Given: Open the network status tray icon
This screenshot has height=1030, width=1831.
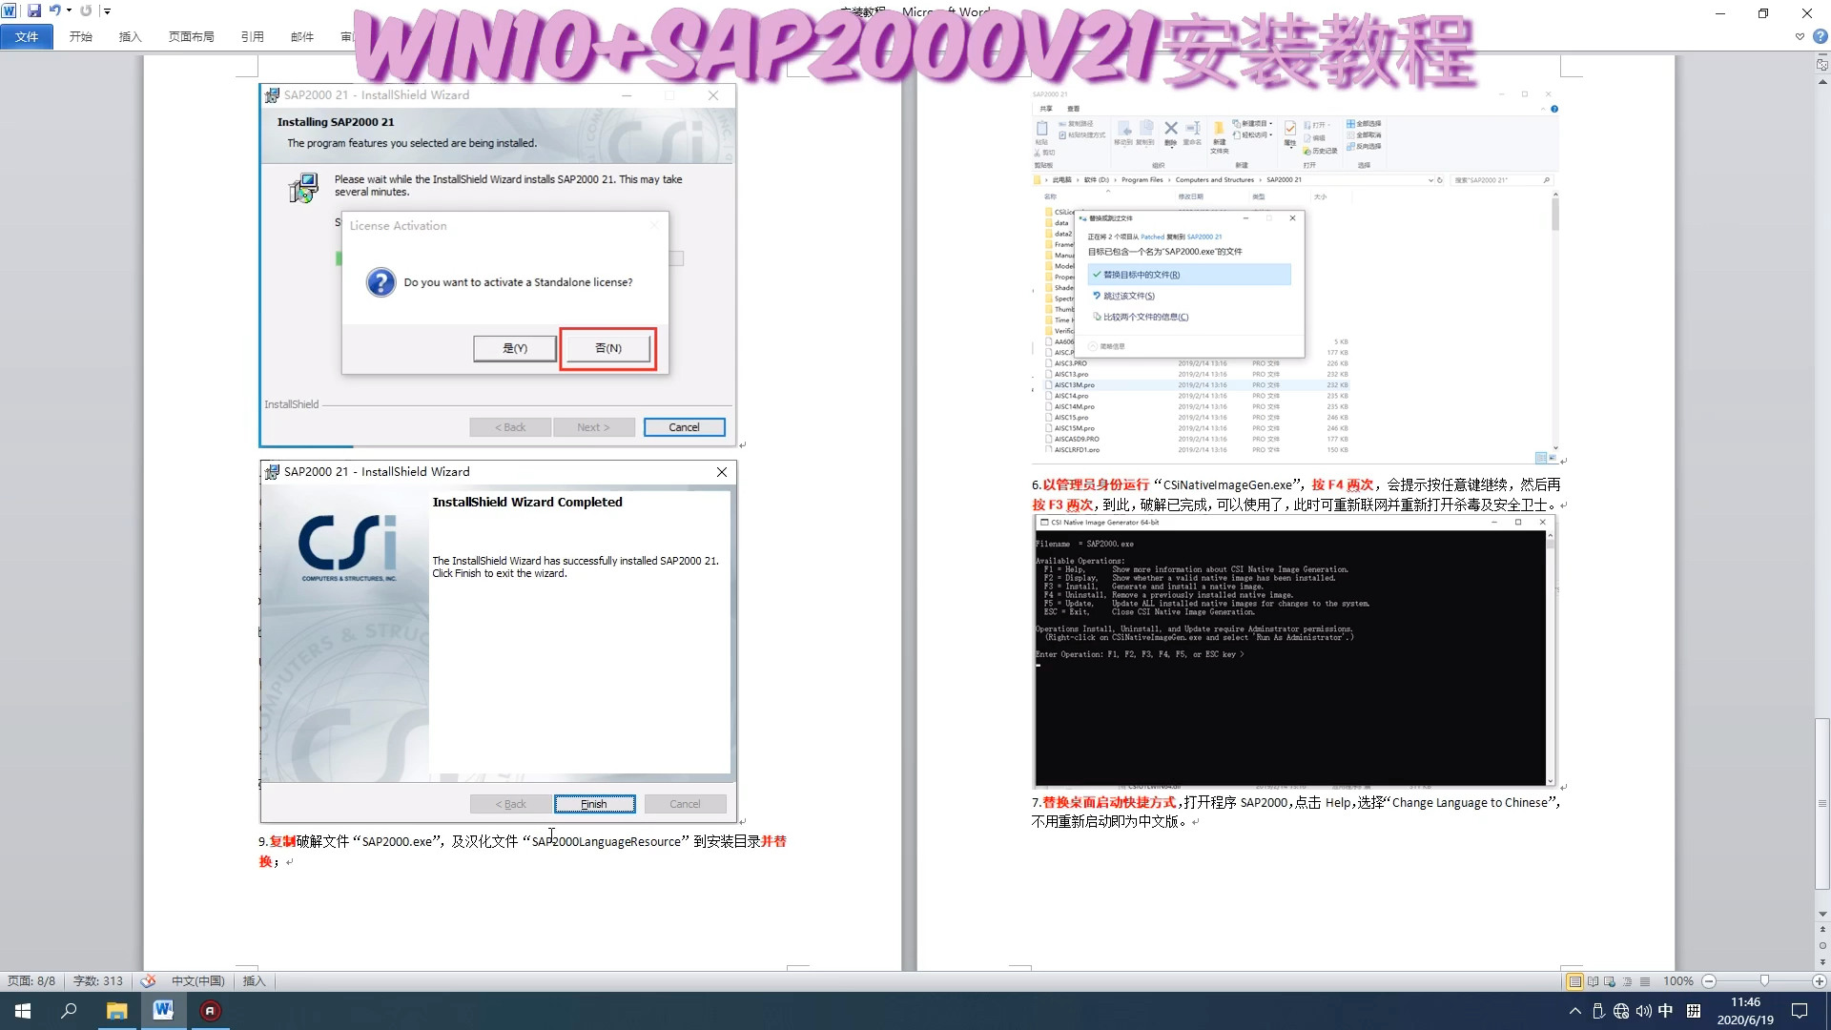Looking at the screenshot, I should tap(1621, 1011).
